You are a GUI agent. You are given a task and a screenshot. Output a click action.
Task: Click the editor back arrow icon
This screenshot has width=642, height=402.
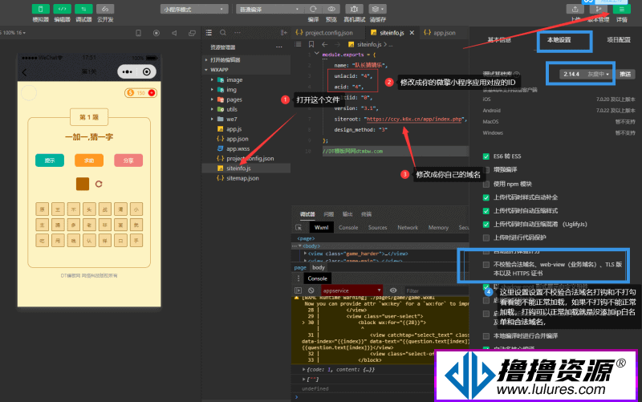point(325,44)
